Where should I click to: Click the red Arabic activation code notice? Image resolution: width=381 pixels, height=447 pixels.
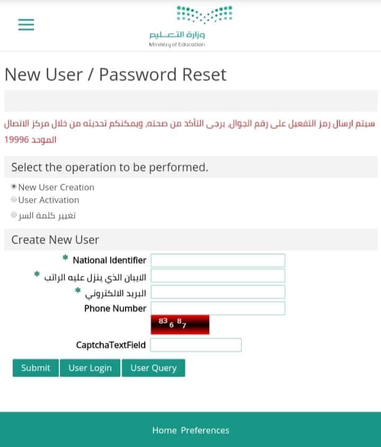coord(189,131)
